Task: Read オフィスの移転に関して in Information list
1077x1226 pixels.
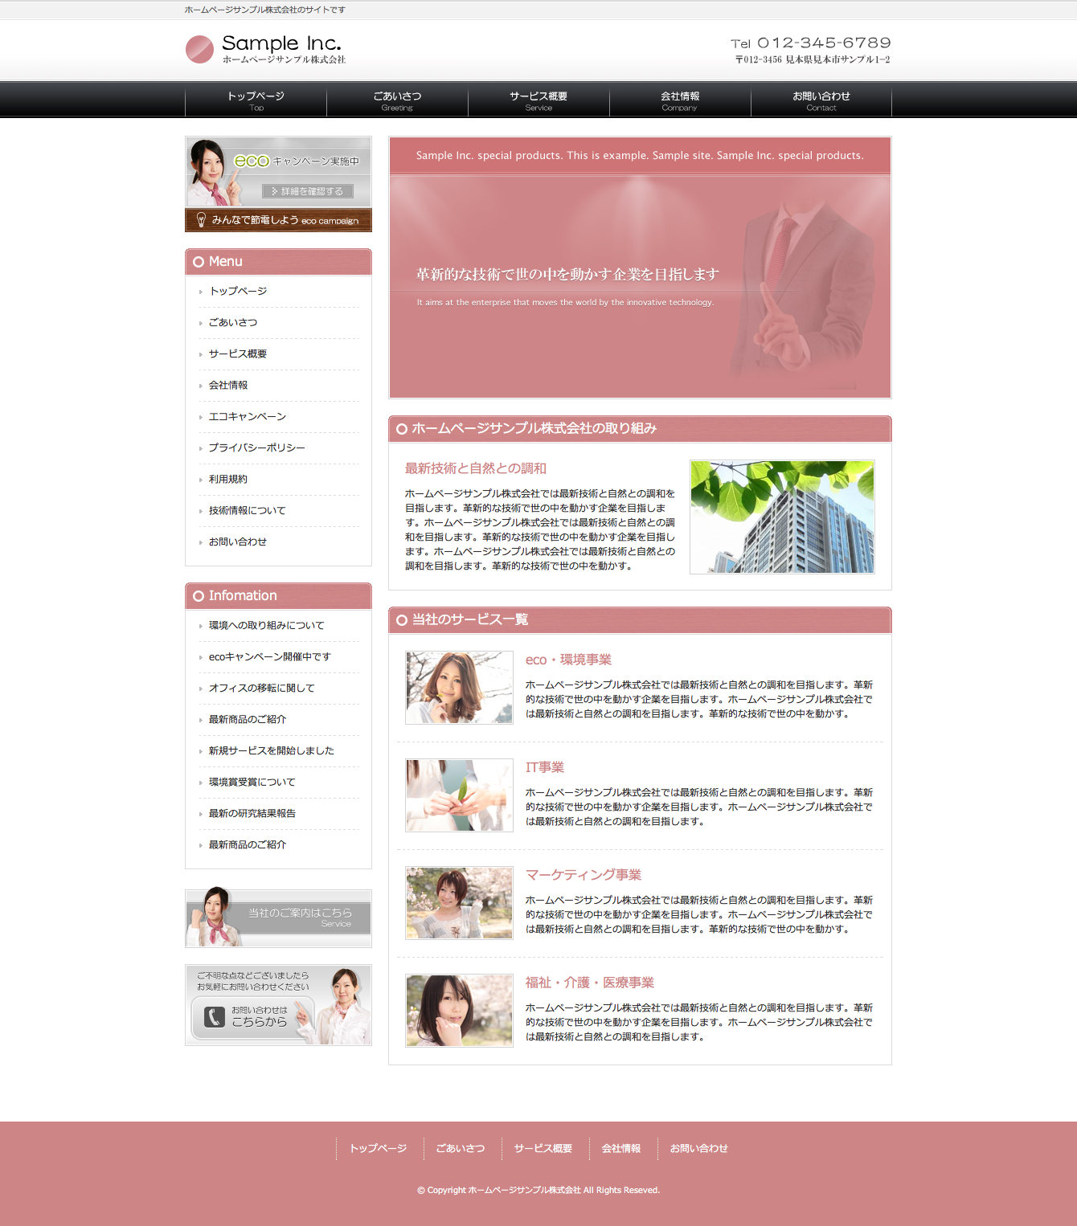Action: click(261, 688)
